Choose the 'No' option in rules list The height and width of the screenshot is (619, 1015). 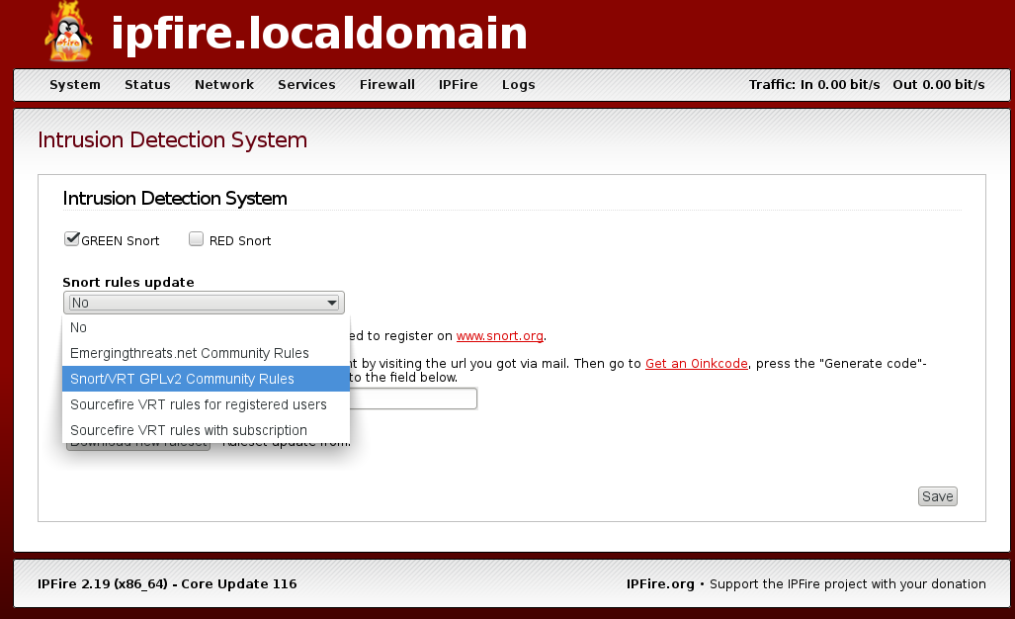206,327
